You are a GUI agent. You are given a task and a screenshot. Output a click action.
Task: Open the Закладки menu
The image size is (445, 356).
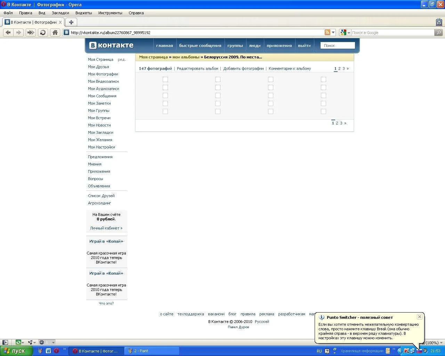pos(60,13)
